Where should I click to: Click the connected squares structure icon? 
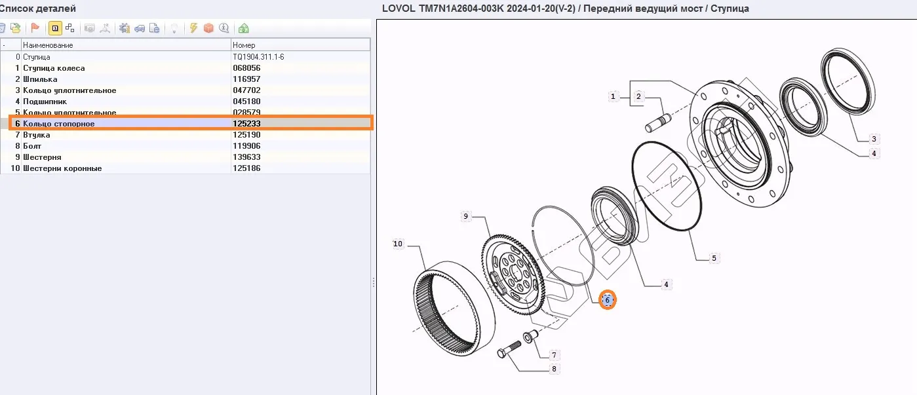[x=70, y=28]
